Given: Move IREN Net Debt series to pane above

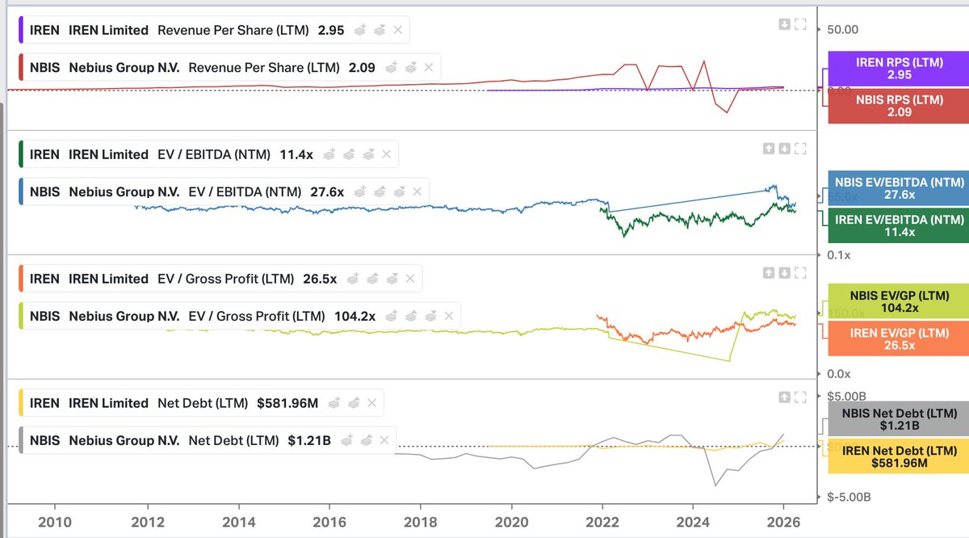Looking at the screenshot, I should click(x=353, y=402).
